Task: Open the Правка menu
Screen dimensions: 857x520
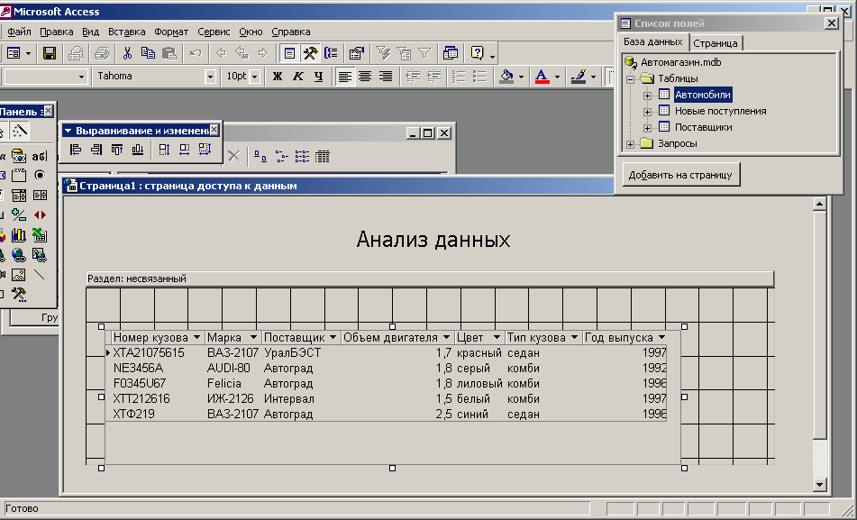Action: click(x=56, y=32)
